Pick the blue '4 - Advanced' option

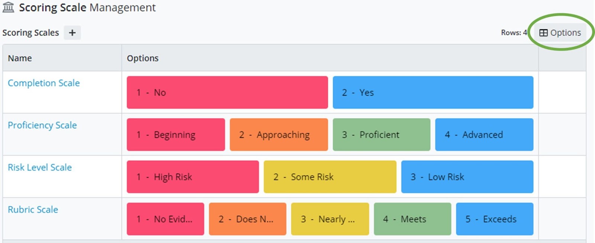pyautogui.click(x=484, y=135)
